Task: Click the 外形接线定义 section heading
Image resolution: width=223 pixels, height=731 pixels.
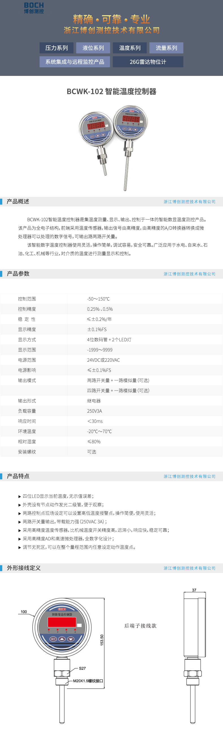Action: coord(24,568)
